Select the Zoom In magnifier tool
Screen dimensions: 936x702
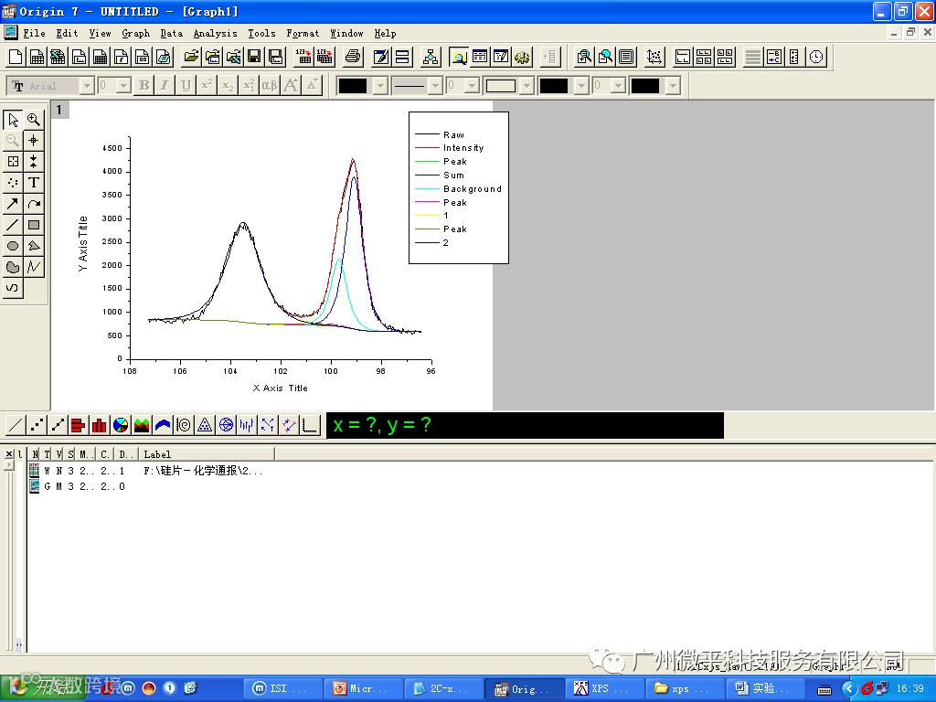[x=34, y=120]
